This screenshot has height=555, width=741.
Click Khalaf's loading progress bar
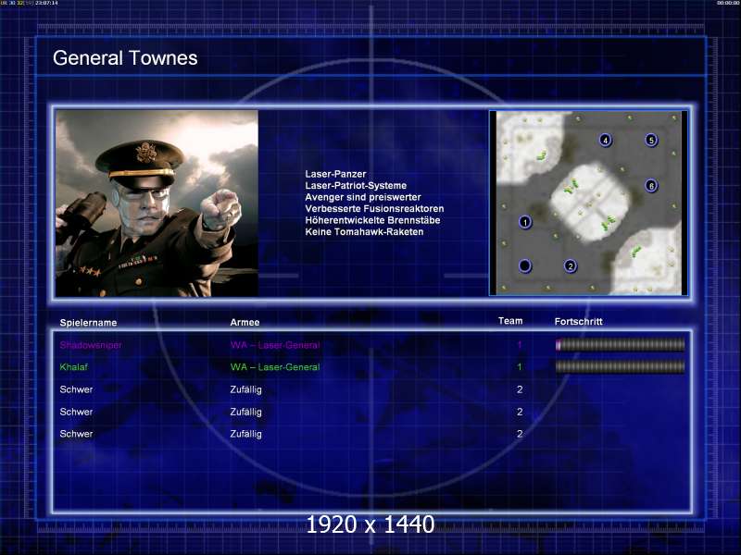pos(620,366)
